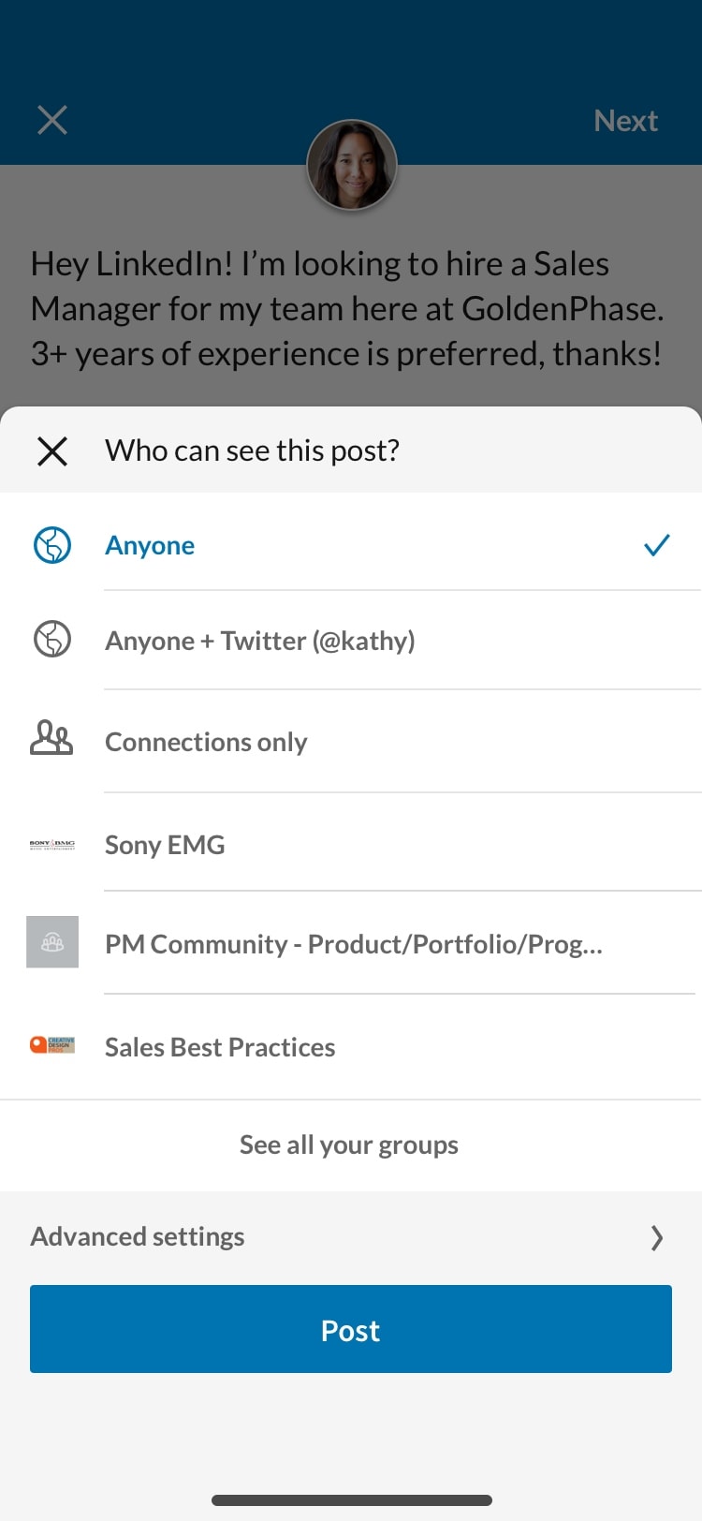
Task: Click the Sales Best Practices group icon
Action: click(x=52, y=1046)
